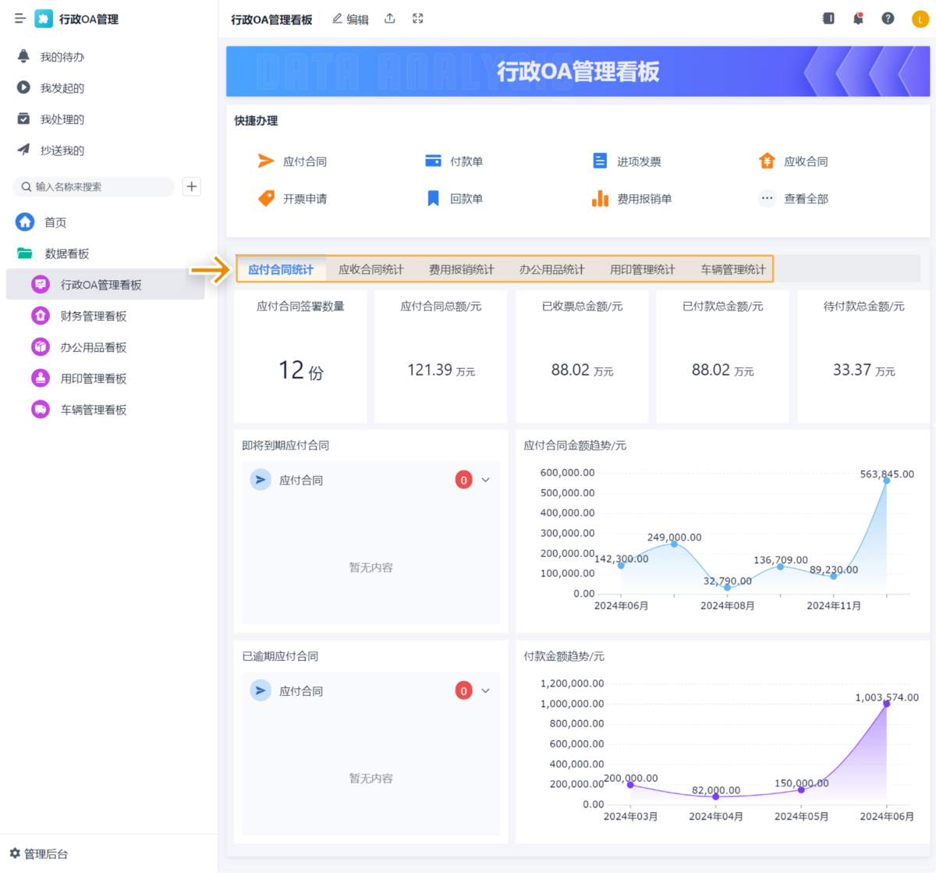Click the 快捷办理 section heading
Image resolution: width=936 pixels, height=873 pixels.
coord(256,121)
